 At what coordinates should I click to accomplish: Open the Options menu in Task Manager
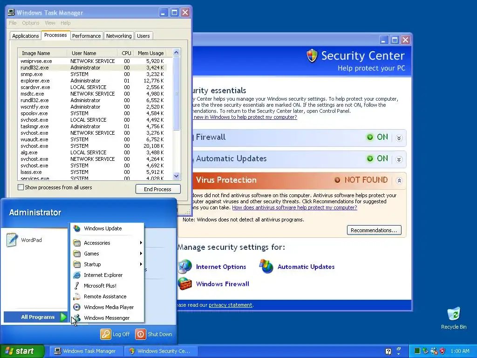[30, 23]
